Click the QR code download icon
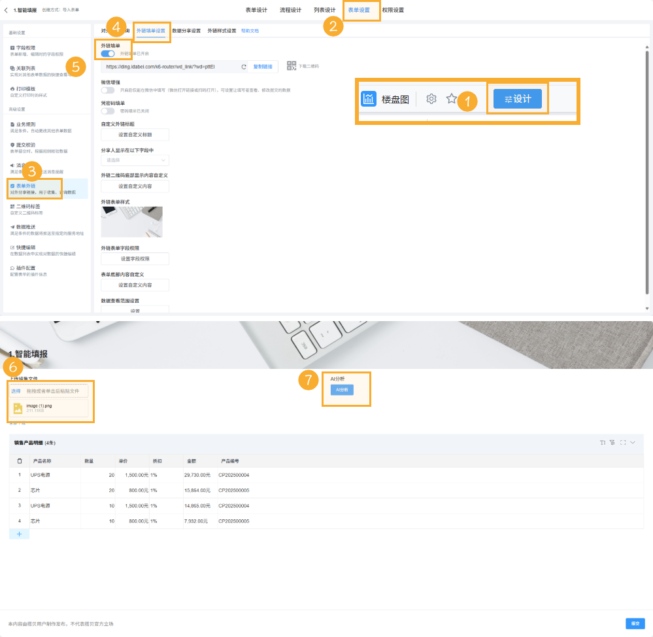 pos(292,65)
